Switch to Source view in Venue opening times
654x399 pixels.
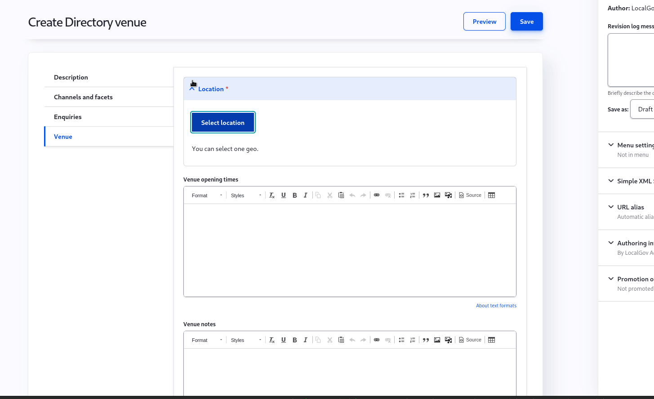coord(470,195)
